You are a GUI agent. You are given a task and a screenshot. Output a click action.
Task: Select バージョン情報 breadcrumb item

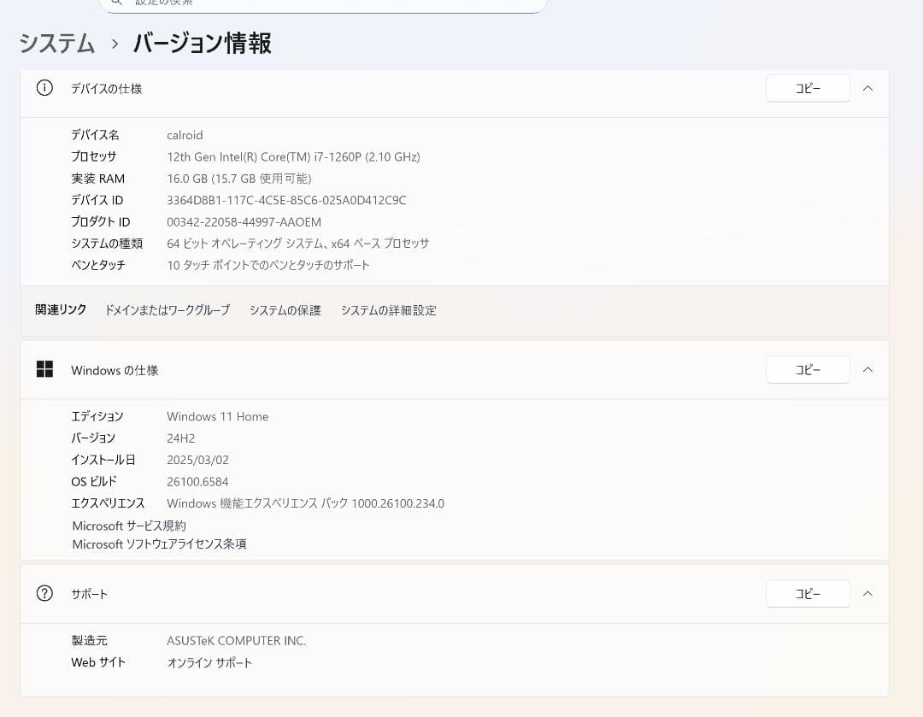[202, 44]
